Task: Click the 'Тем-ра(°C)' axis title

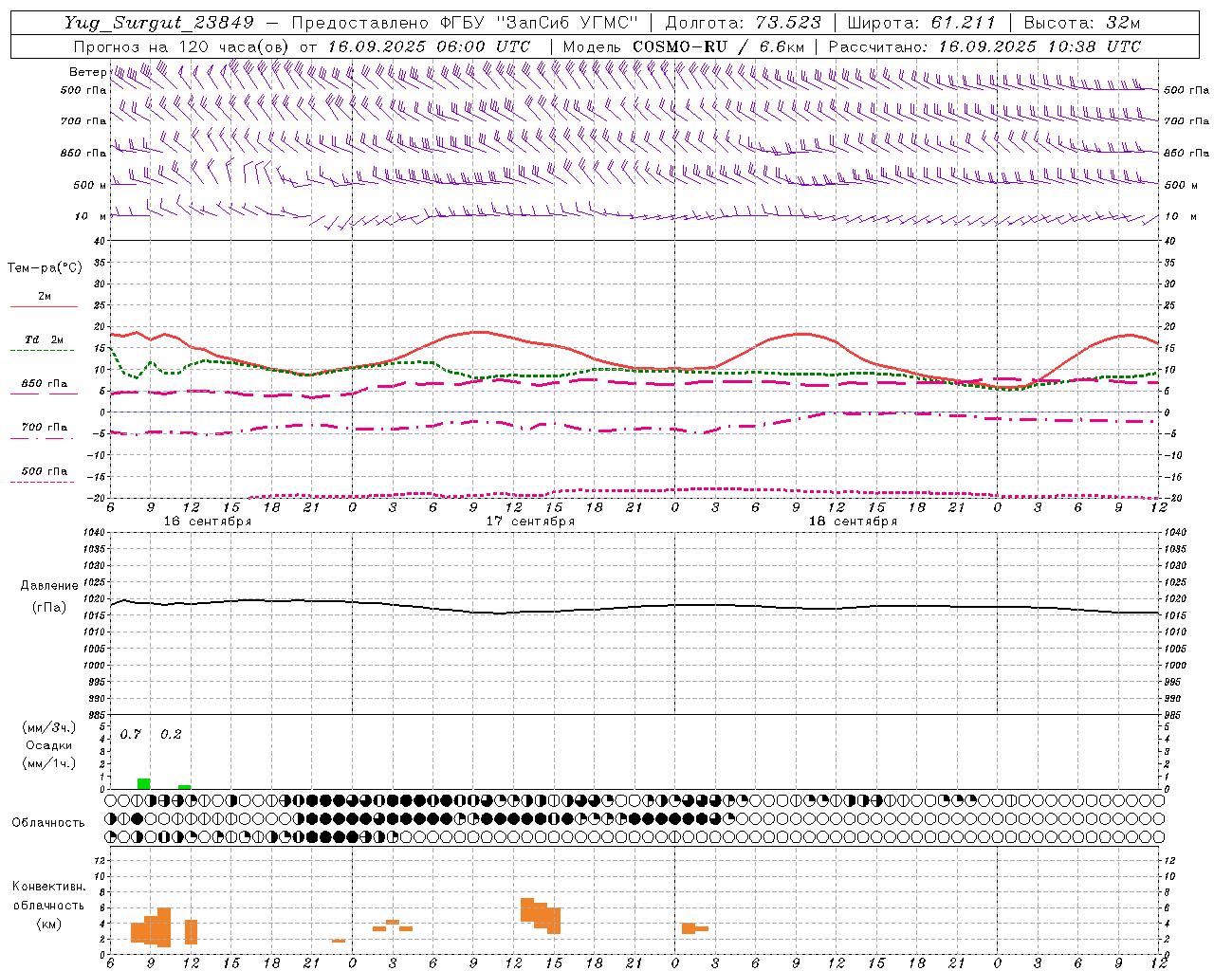Action: coord(45,268)
